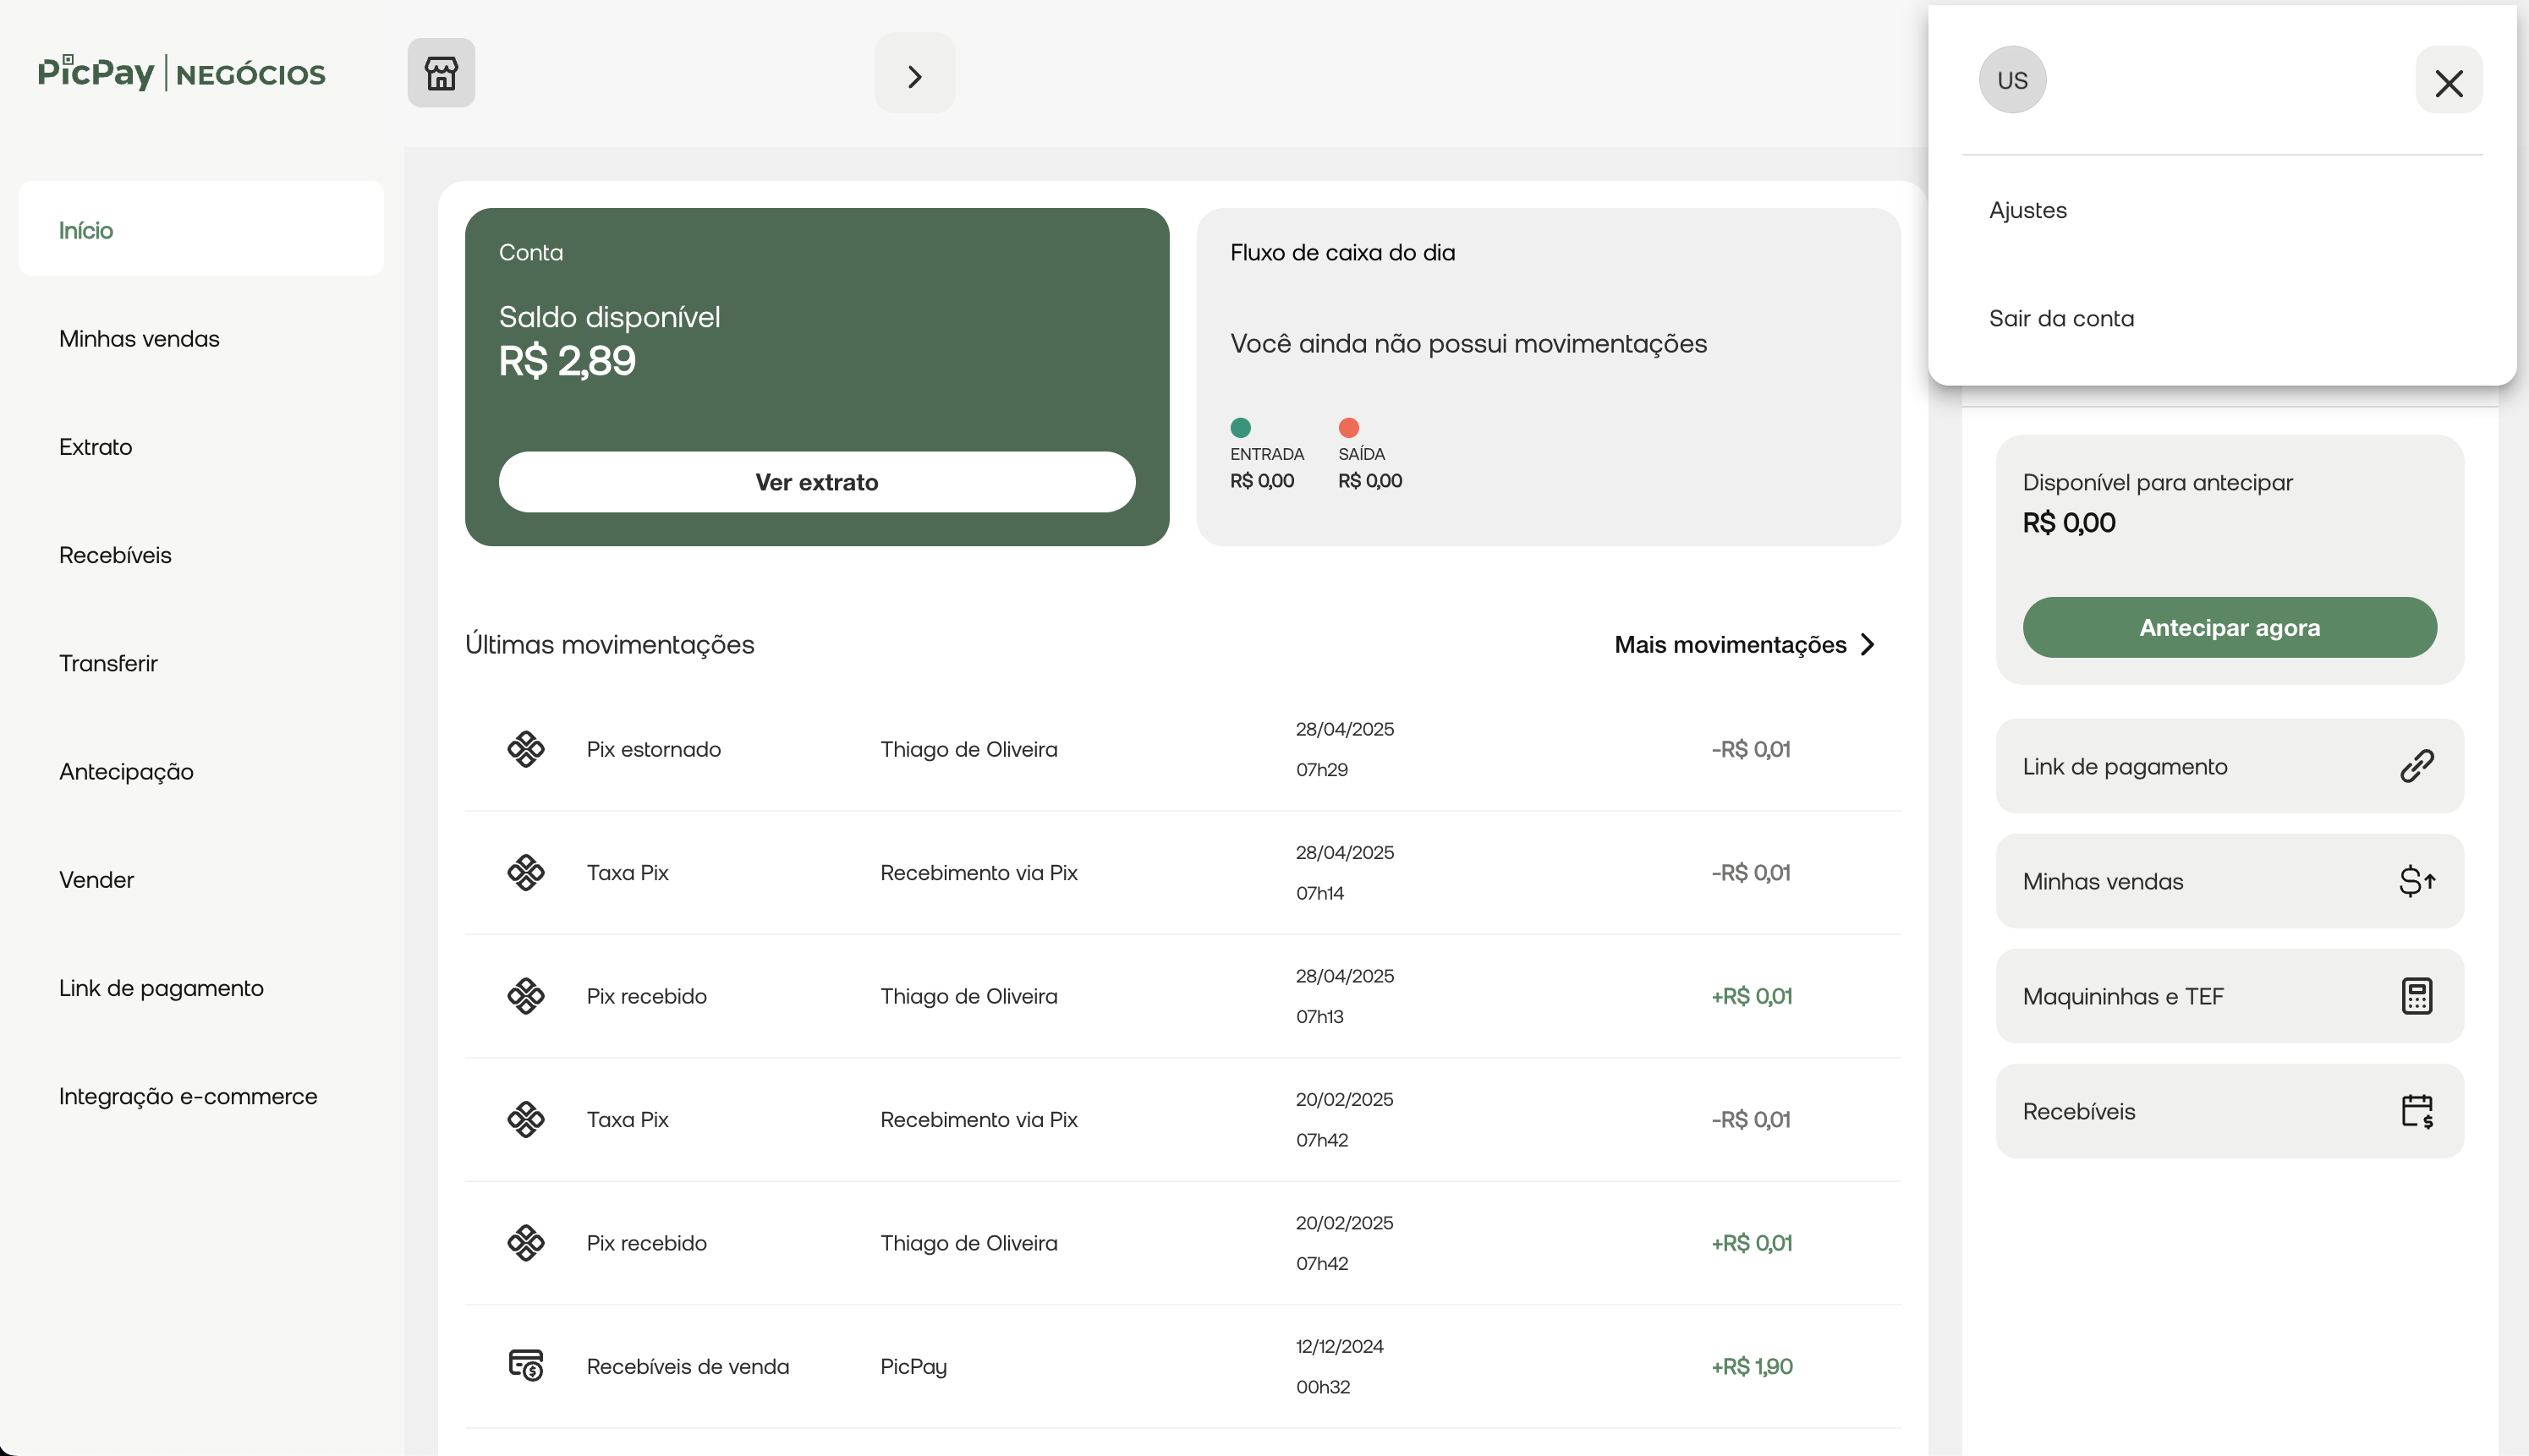Choose Sair da conta option
The height and width of the screenshot is (1456, 2529).
[x=2060, y=318]
